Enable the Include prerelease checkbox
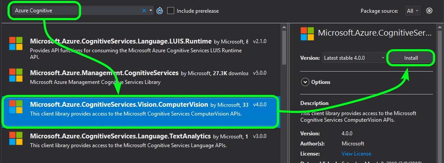Viewport: 444px width, 163px height. (x=171, y=11)
